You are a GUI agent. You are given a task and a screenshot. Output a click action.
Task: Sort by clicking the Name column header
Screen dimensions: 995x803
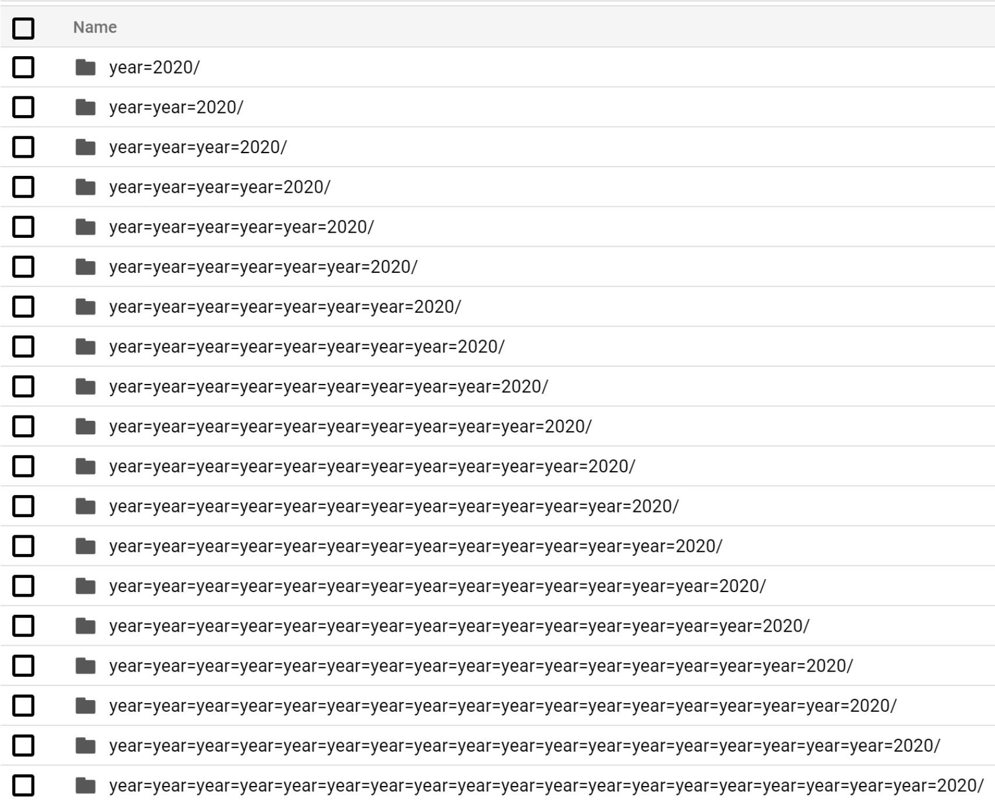(x=94, y=26)
